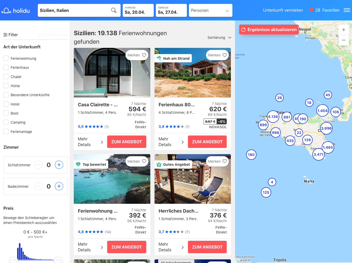The width and height of the screenshot is (352, 263).
Task: Click ZUM ANGEBOT for 620 € Ferienhaus
Action: (207, 142)
